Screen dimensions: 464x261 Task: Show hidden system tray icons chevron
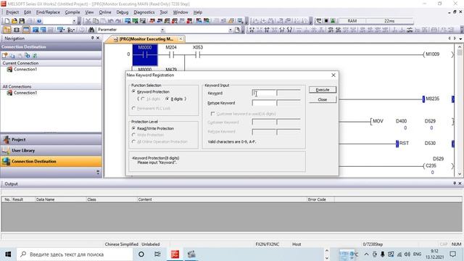click(366, 254)
